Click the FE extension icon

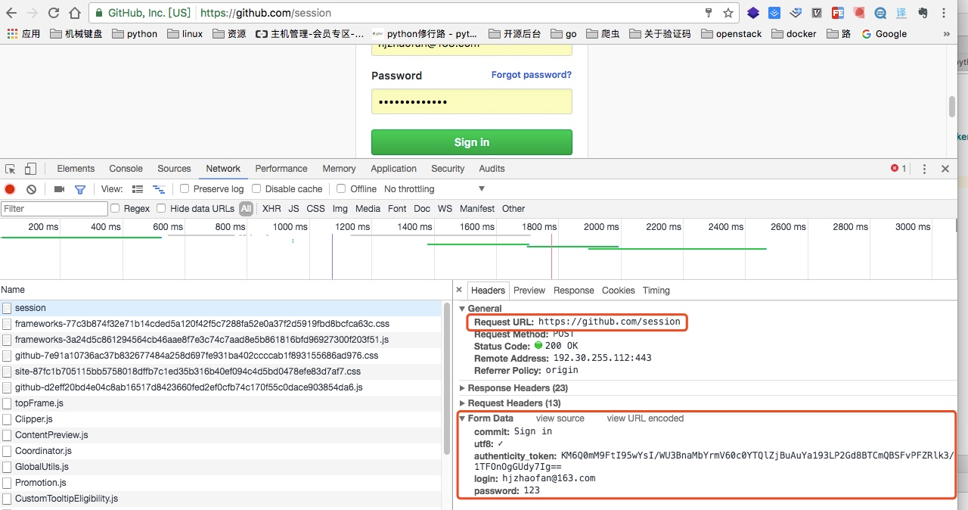click(x=837, y=13)
